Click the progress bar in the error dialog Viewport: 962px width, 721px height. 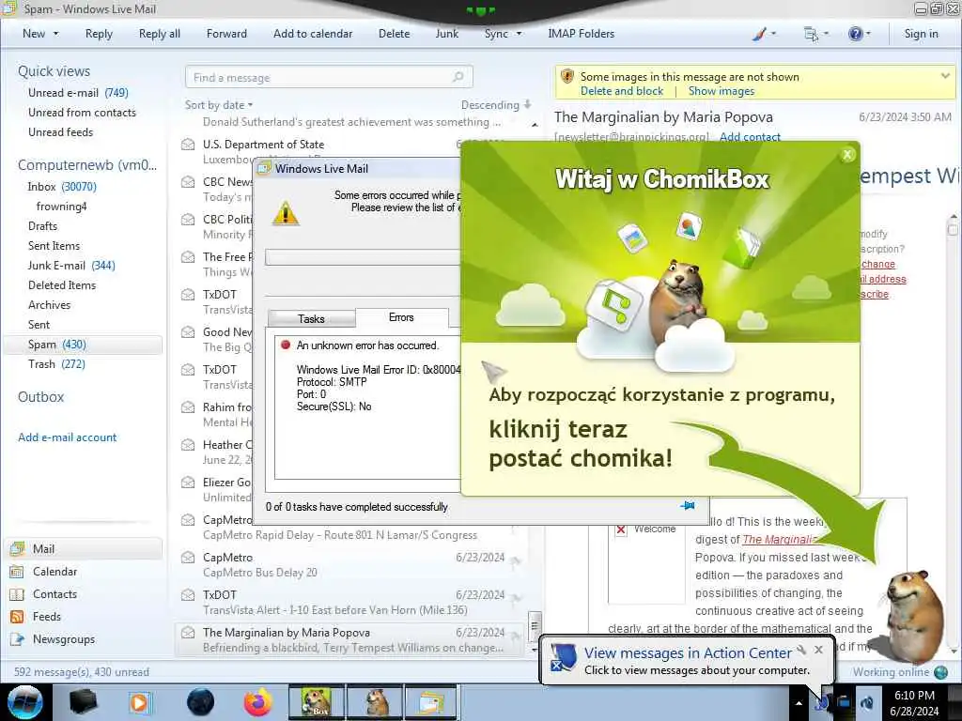[x=363, y=257]
